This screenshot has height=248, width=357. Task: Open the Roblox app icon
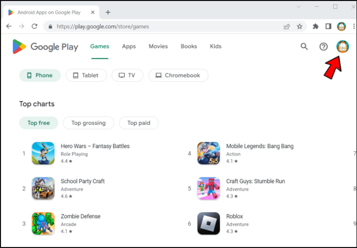pos(209,223)
